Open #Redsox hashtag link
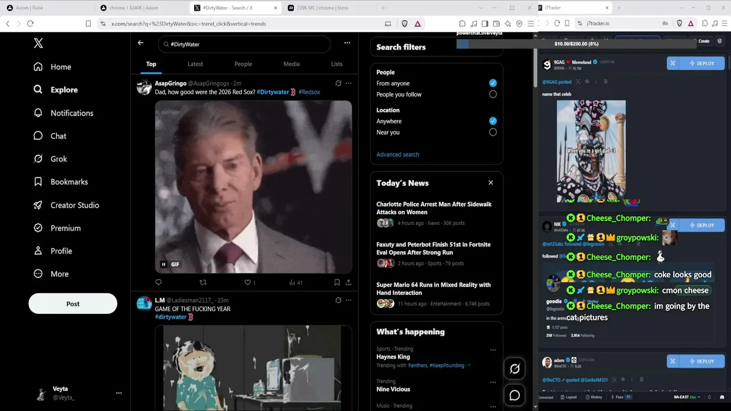This screenshot has width=731, height=411. point(309,92)
